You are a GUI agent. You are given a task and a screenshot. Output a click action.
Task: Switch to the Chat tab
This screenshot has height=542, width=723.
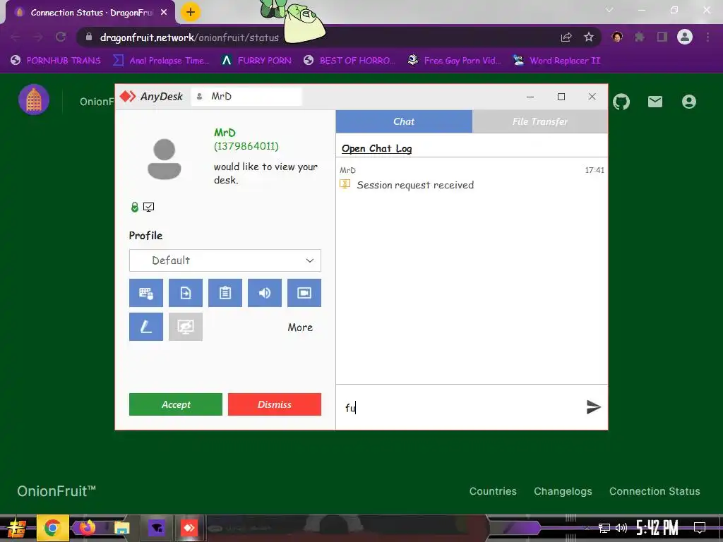[404, 121]
